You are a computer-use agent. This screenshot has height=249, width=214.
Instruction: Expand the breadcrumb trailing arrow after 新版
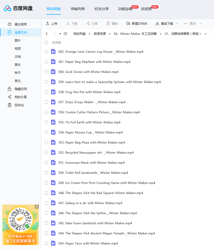206,34
